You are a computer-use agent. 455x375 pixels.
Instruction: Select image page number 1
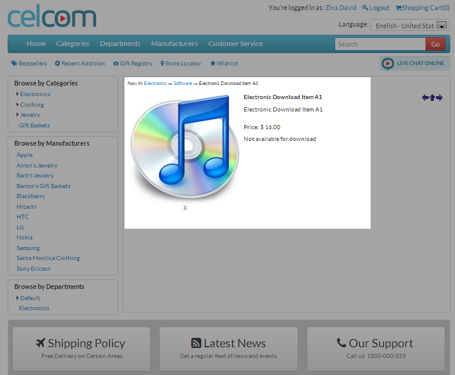[x=185, y=208]
